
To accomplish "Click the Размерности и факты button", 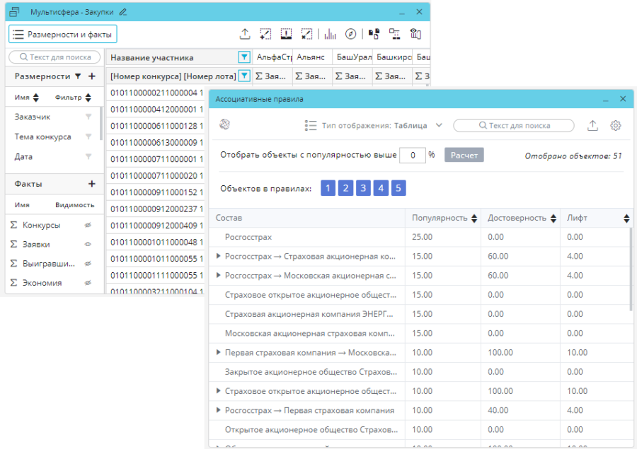I will click(62, 34).
